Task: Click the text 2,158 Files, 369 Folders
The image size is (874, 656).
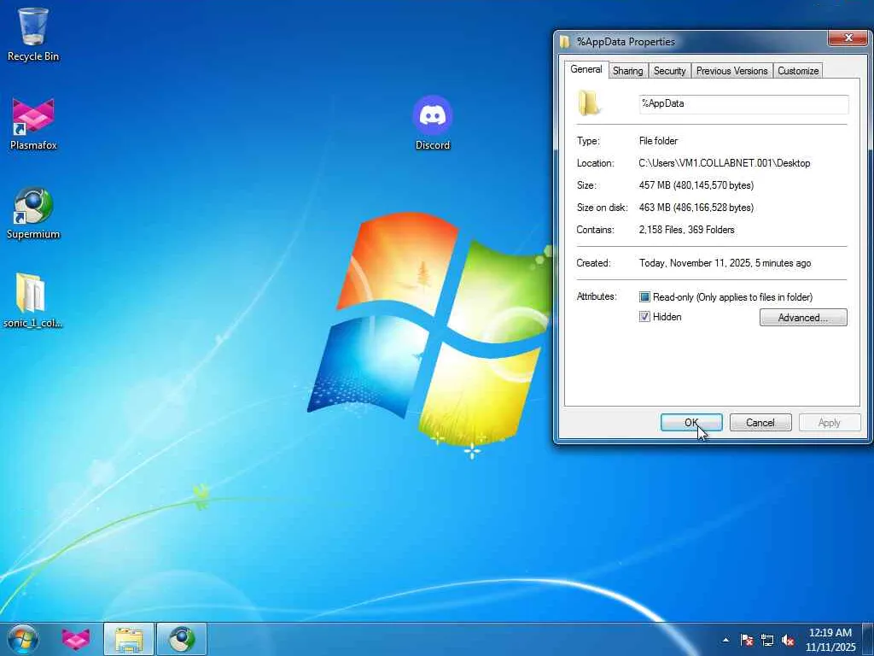Action: coord(687,230)
